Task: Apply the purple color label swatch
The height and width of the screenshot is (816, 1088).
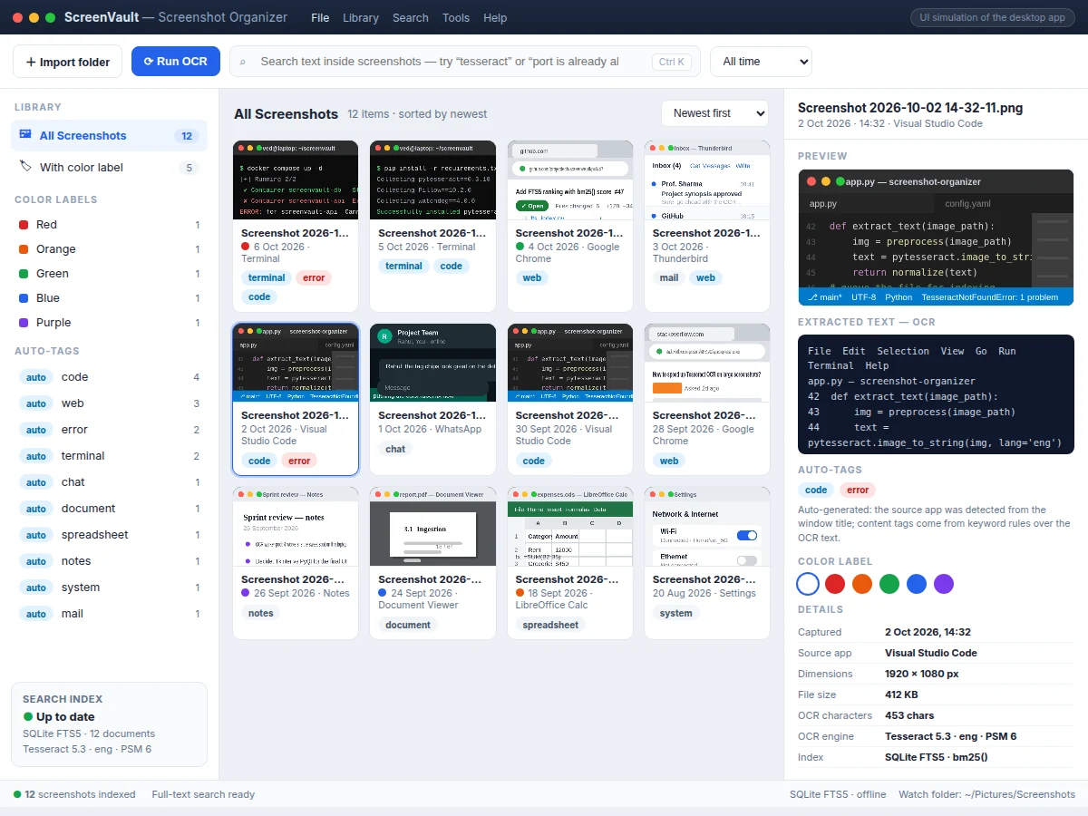Action: [944, 584]
